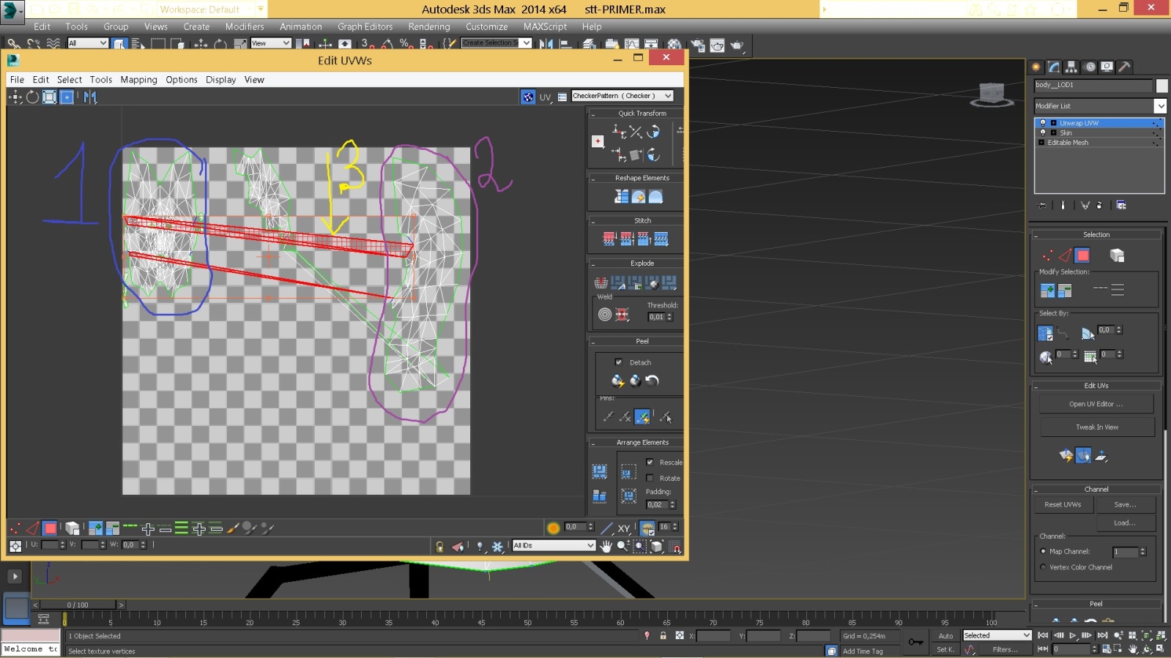Open the Graph Editors menu
This screenshot has width=1171, height=658.
tap(365, 26)
